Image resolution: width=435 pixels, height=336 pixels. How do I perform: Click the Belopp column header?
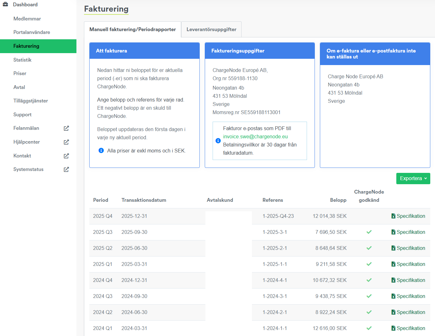(x=338, y=200)
